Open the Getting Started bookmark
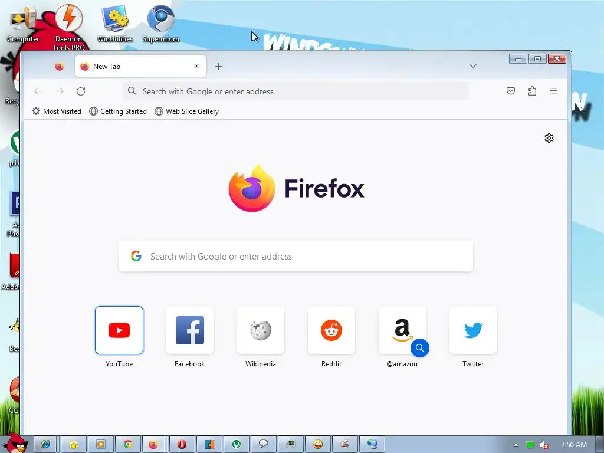 tap(118, 111)
